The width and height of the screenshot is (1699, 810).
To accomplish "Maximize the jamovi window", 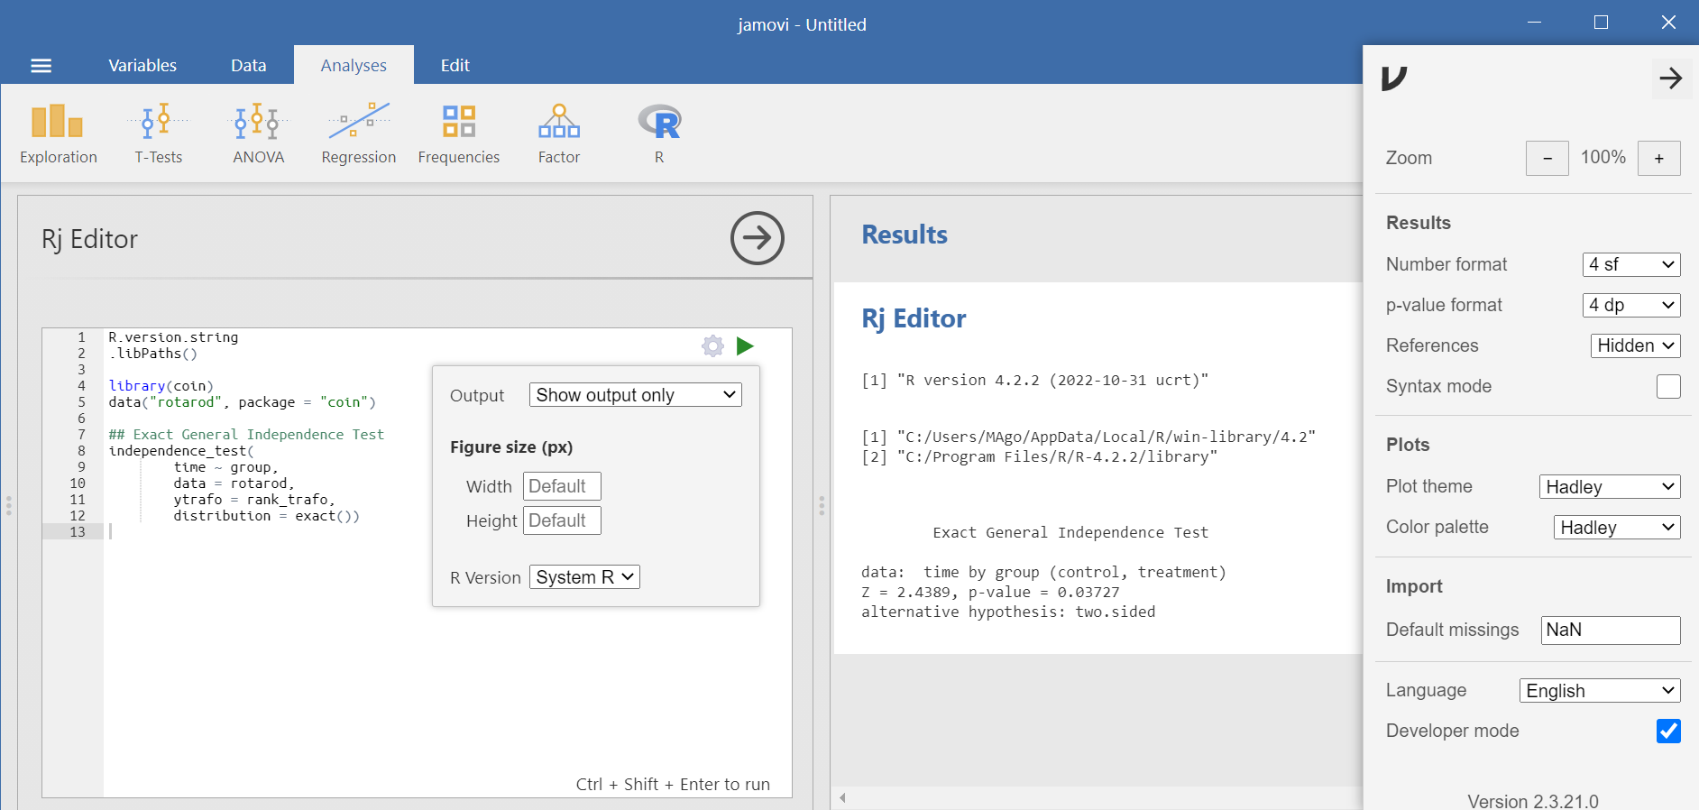I will click(1602, 23).
